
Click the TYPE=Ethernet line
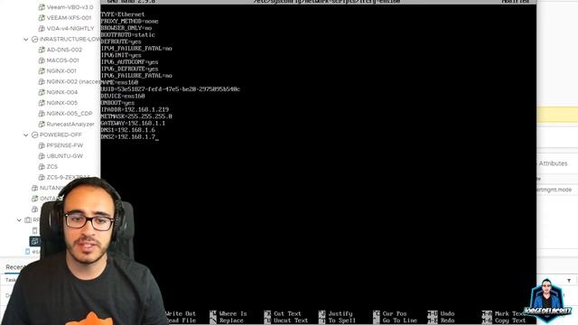point(123,14)
